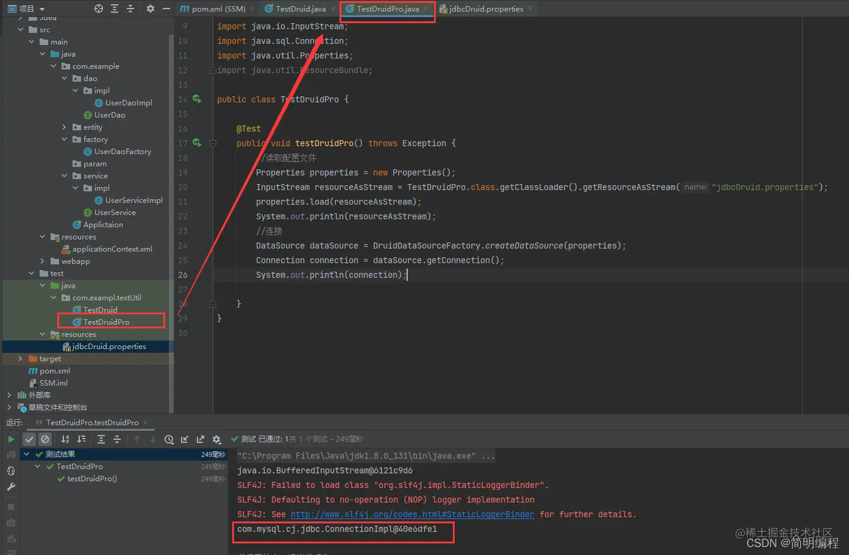Select UserService interface in tree
This screenshot has width=849, height=555.
[115, 212]
